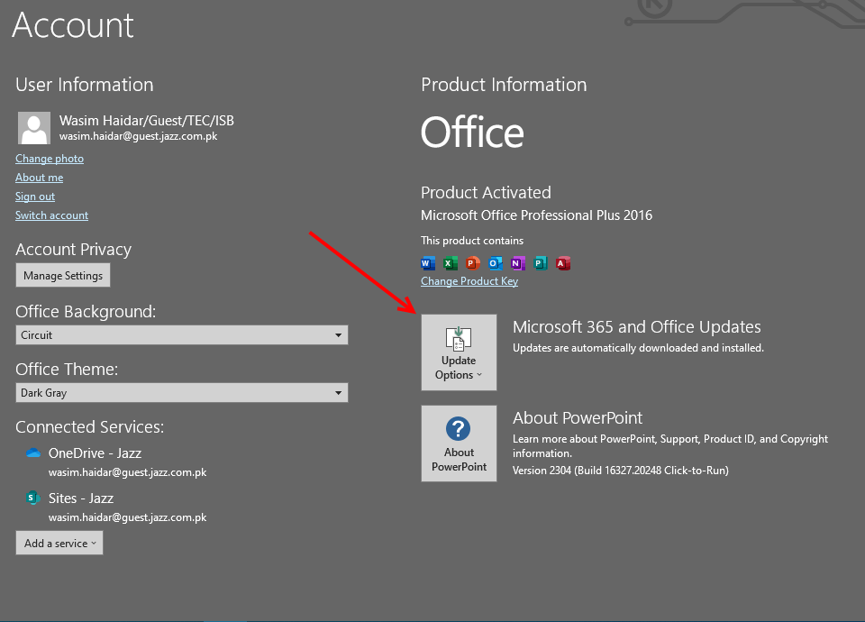Click the Word icon under product contents
Screen dimensions: 865x622
click(428, 263)
